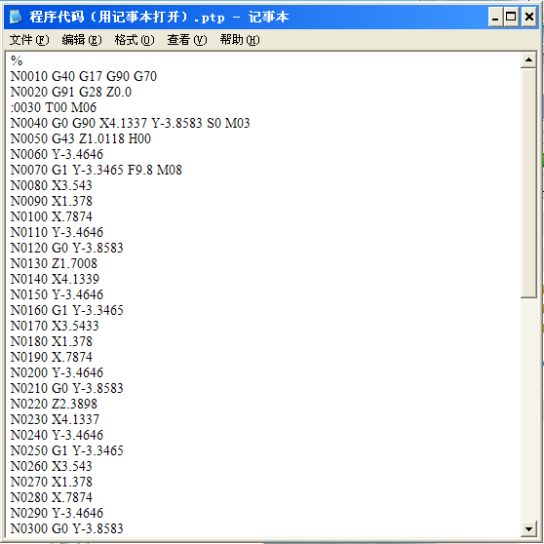Click the % line at the top
The height and width of the screenshot is (544, 544).
coord(17,60)
